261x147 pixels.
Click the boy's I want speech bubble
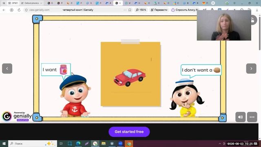click(x=56, y=70)
